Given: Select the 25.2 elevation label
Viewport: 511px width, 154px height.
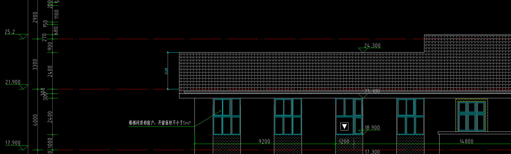Looking at the screenshot, I should 10,32.
